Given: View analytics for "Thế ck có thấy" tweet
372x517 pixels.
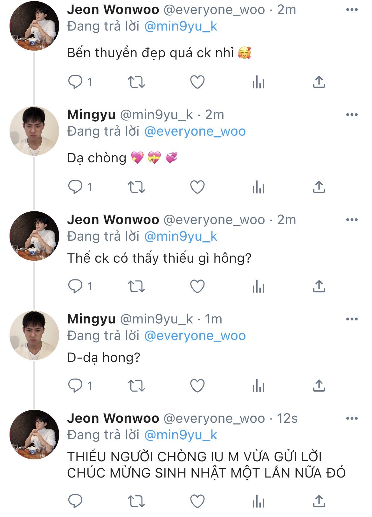Looking at the screenshot, I should pos(258,287).
